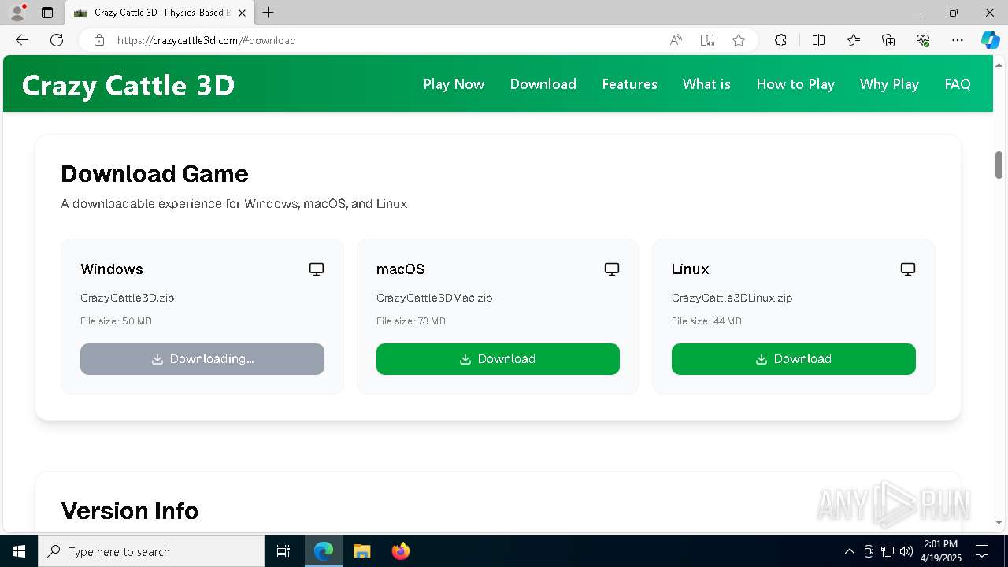
Task: Click CrazyCattle3D.zip file name
Action: pos(128,298)
